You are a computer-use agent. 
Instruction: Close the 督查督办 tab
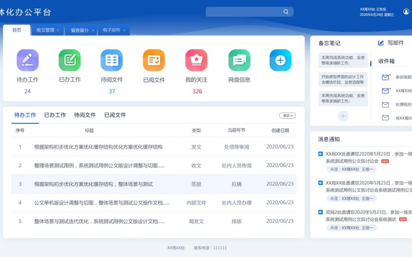[x=93, y=30]
